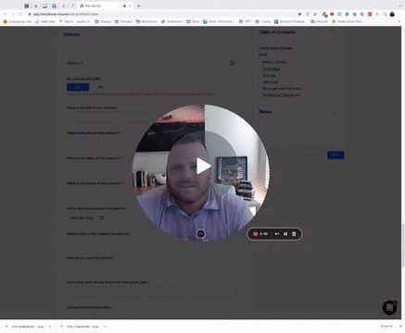This screenshot has width=405, height=333.
Task: Click the browser forward arrow
Action: pos(13,14)
